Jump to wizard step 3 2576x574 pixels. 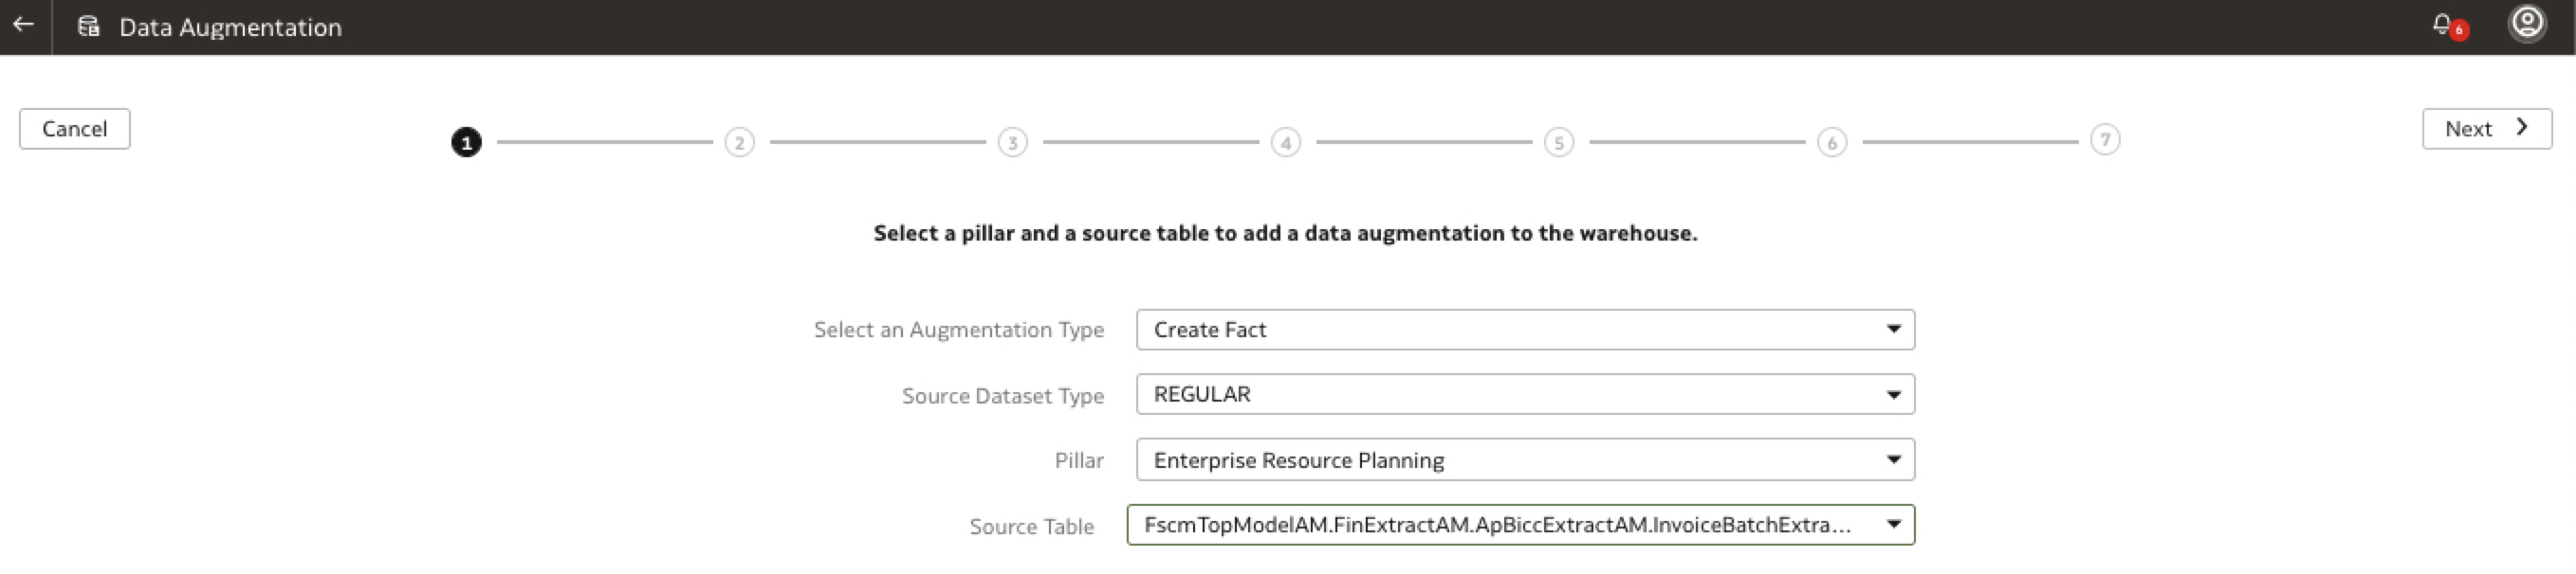[x=1012, y=143]
